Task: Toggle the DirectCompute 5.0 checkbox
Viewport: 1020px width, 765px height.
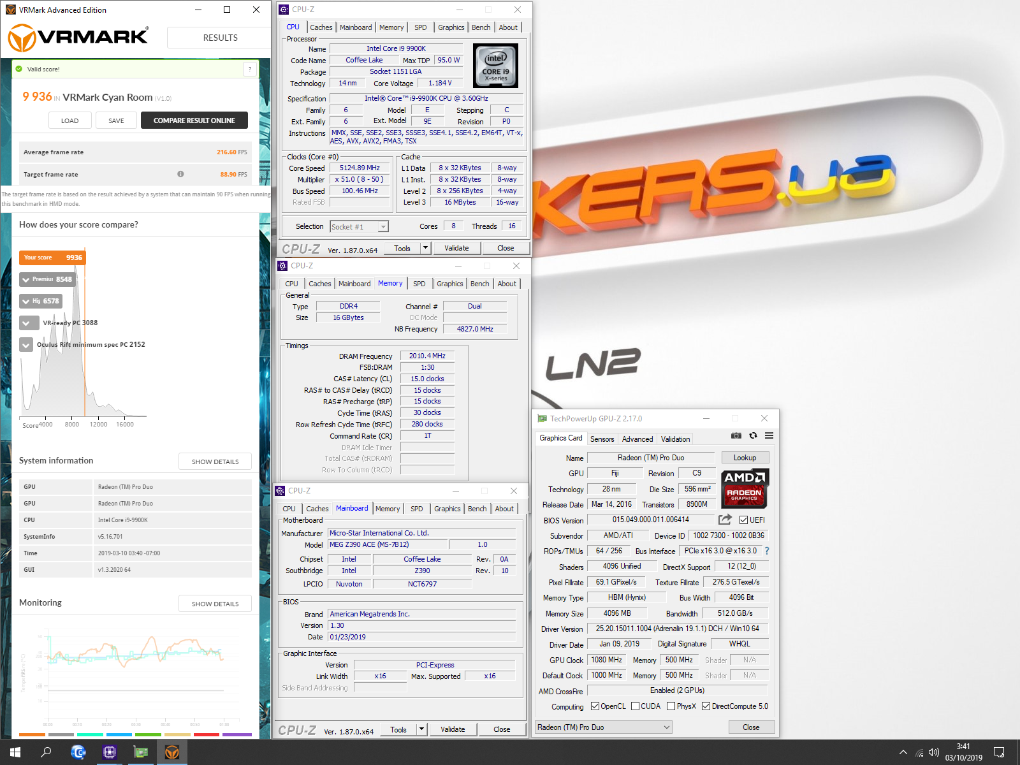Action: [x=706, y=706]
